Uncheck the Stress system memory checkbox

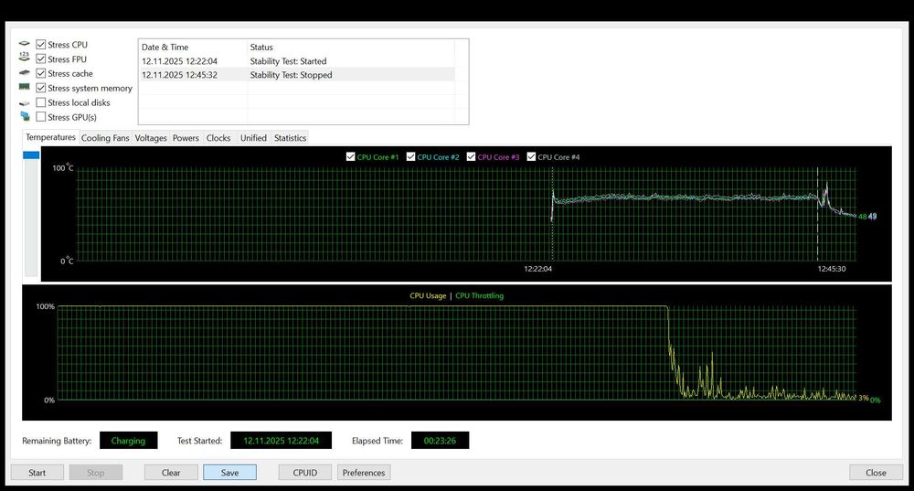coord(41,88)
